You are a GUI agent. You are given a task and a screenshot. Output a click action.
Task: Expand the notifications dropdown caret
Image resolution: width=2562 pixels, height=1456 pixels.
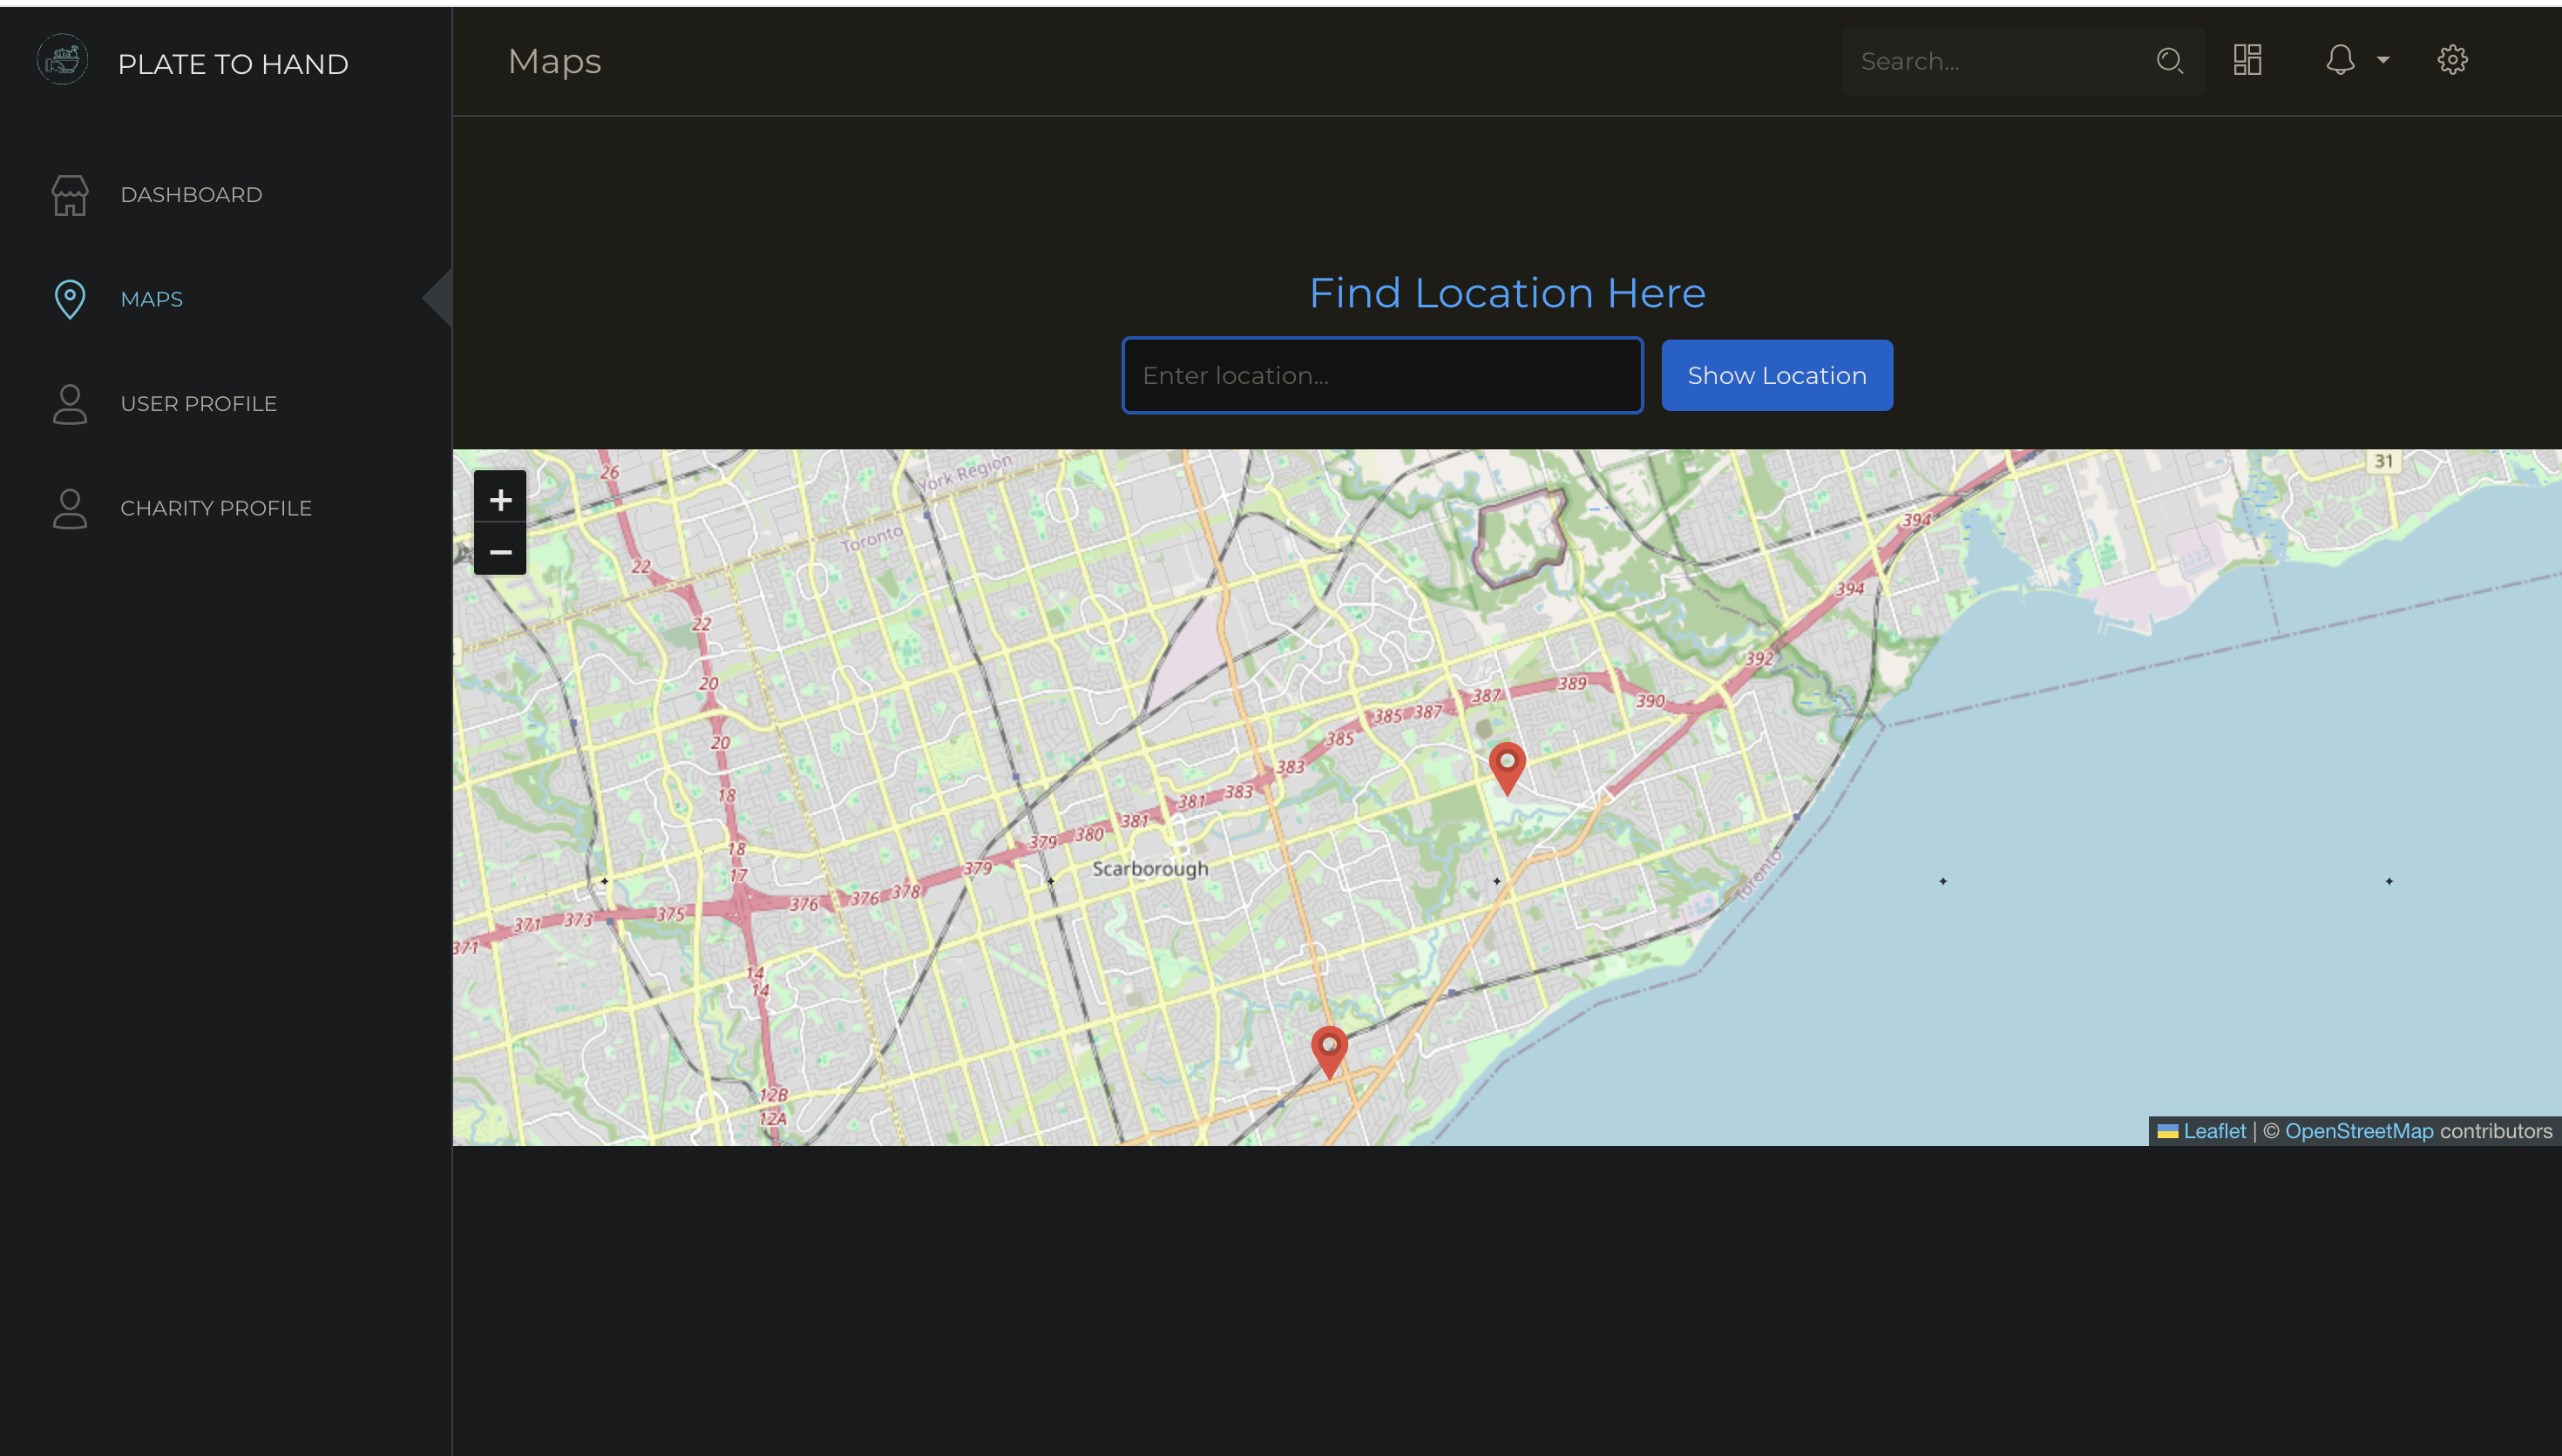2383,60
